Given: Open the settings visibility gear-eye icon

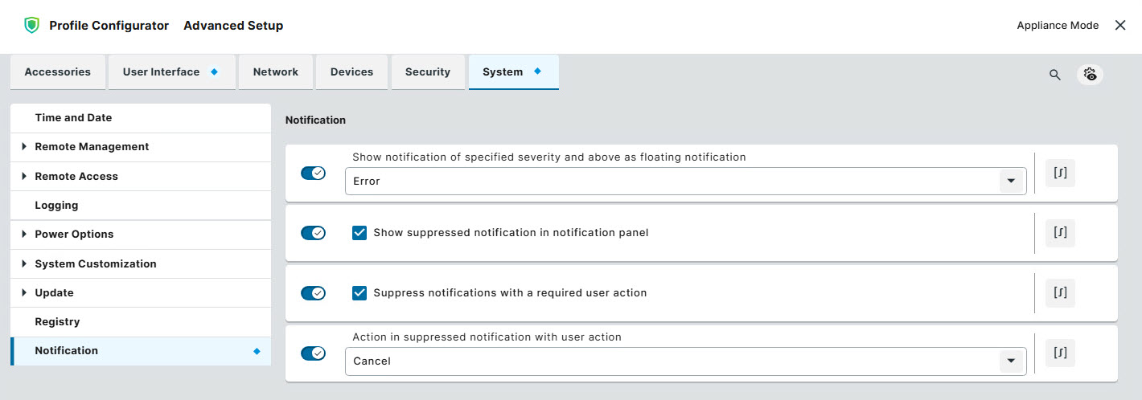Looking at the screenshot, I should point(1090,74).
